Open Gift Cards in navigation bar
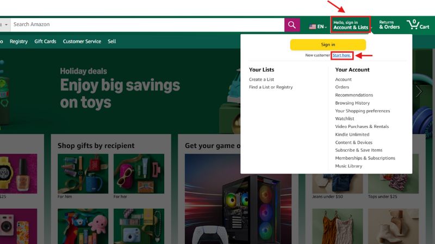Screen dimensions: 435x244 (x=45, y=42)
